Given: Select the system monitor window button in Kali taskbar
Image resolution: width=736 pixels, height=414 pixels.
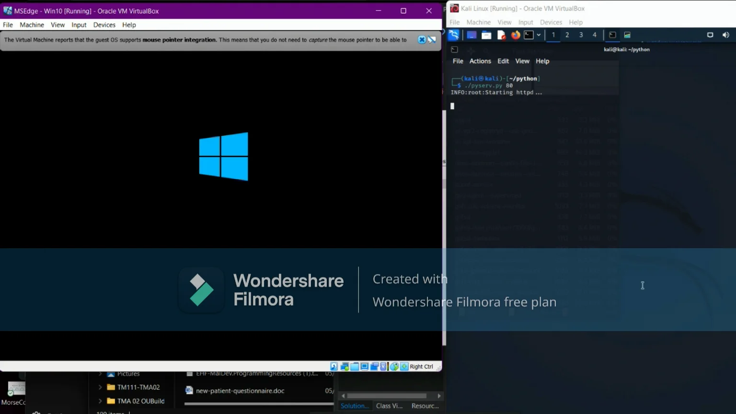Looking at the screenshot, I should [627, 35].
